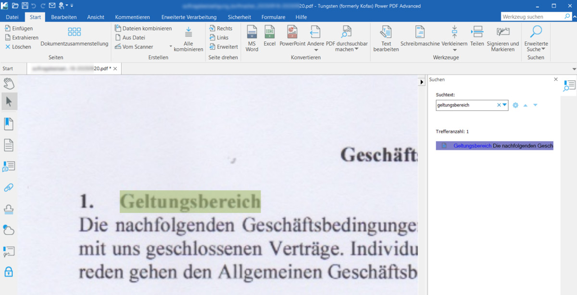Open the Vom Scanner dropdown arrow

(x=171, y=47)
